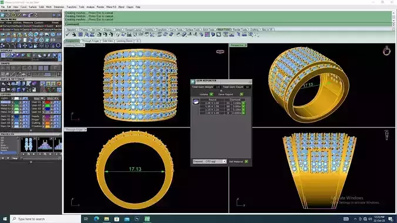Open the Surface menu

(32, 7)
